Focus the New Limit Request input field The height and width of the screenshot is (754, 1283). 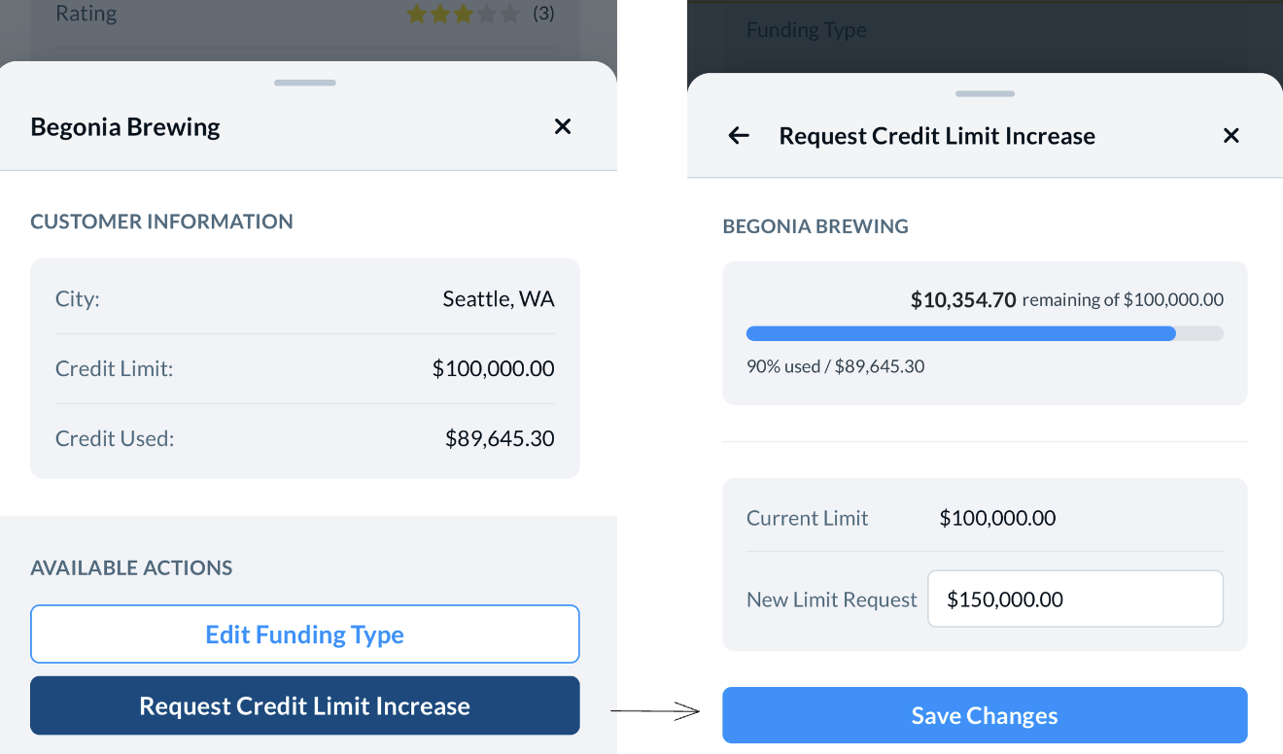point(1075,600)
